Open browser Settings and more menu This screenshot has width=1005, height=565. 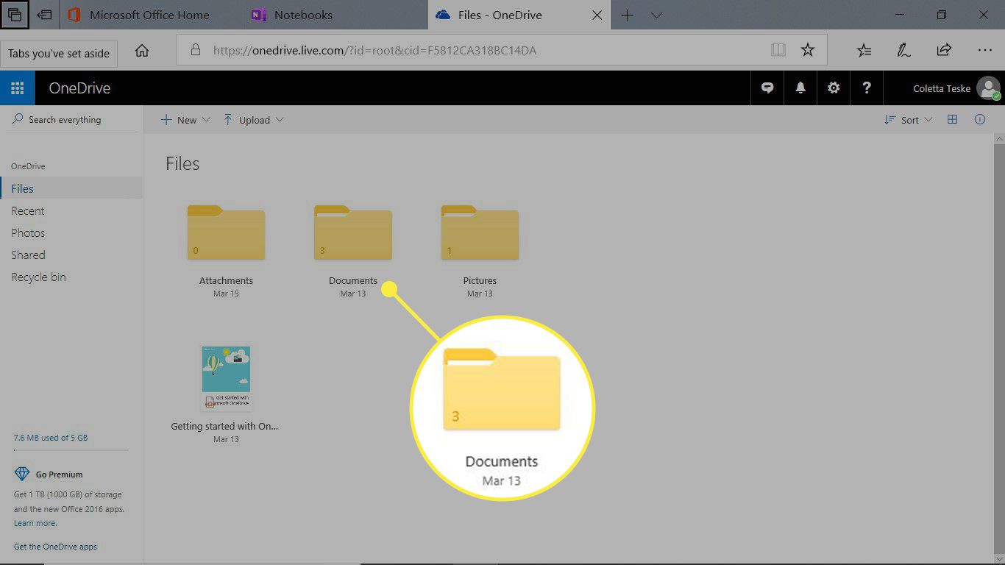(984, 50)
